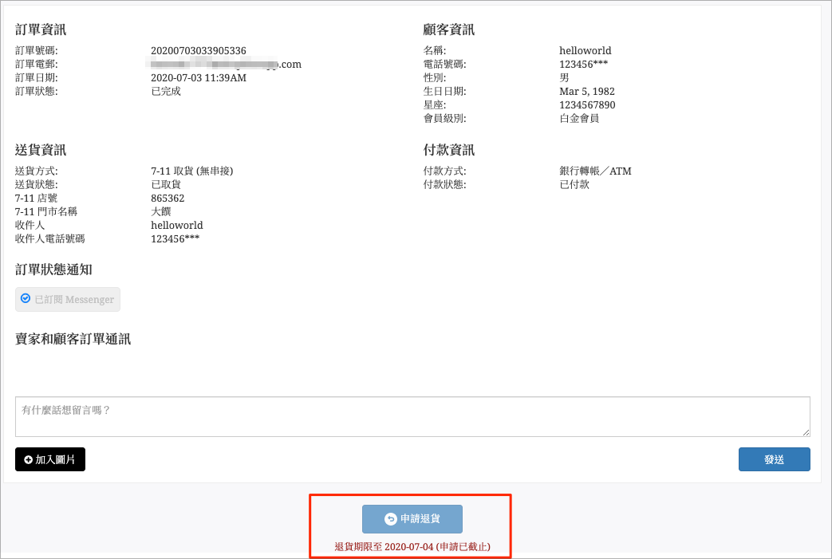Click the 加入圖片 add image button
This screenshot has height=559, width=832.
(x=50, y=459)
